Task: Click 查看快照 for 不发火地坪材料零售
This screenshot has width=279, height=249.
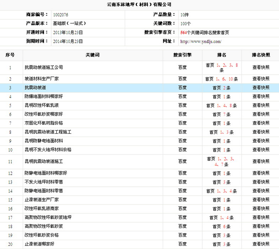Action: click(261, 182)
